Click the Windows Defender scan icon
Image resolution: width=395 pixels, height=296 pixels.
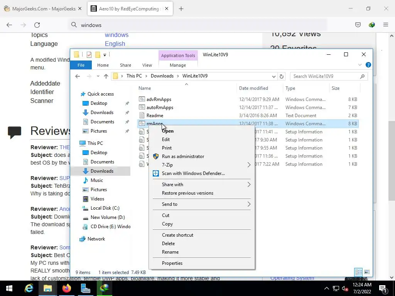pos(156,173)
